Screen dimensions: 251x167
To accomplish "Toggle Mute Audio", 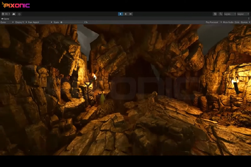I will click(x=228, y=22).
